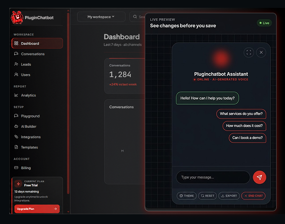Screen dimensions: 285x224
Task: Click the '12 days remaining' text
Action: [27, 192]
